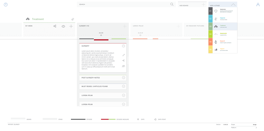The width and height of the screenshot is (264, 131).
Task: Toggle visibility eye on My Meds
Action: [63, 26]
